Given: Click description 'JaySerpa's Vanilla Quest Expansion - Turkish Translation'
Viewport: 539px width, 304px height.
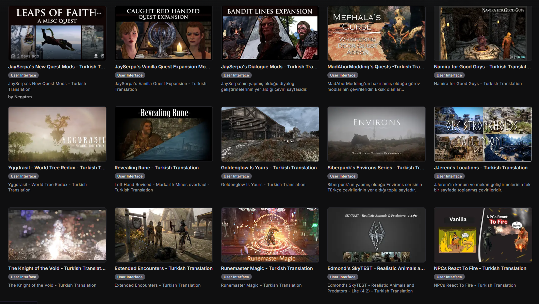Looking at the screenshot, I should [161, 86].
